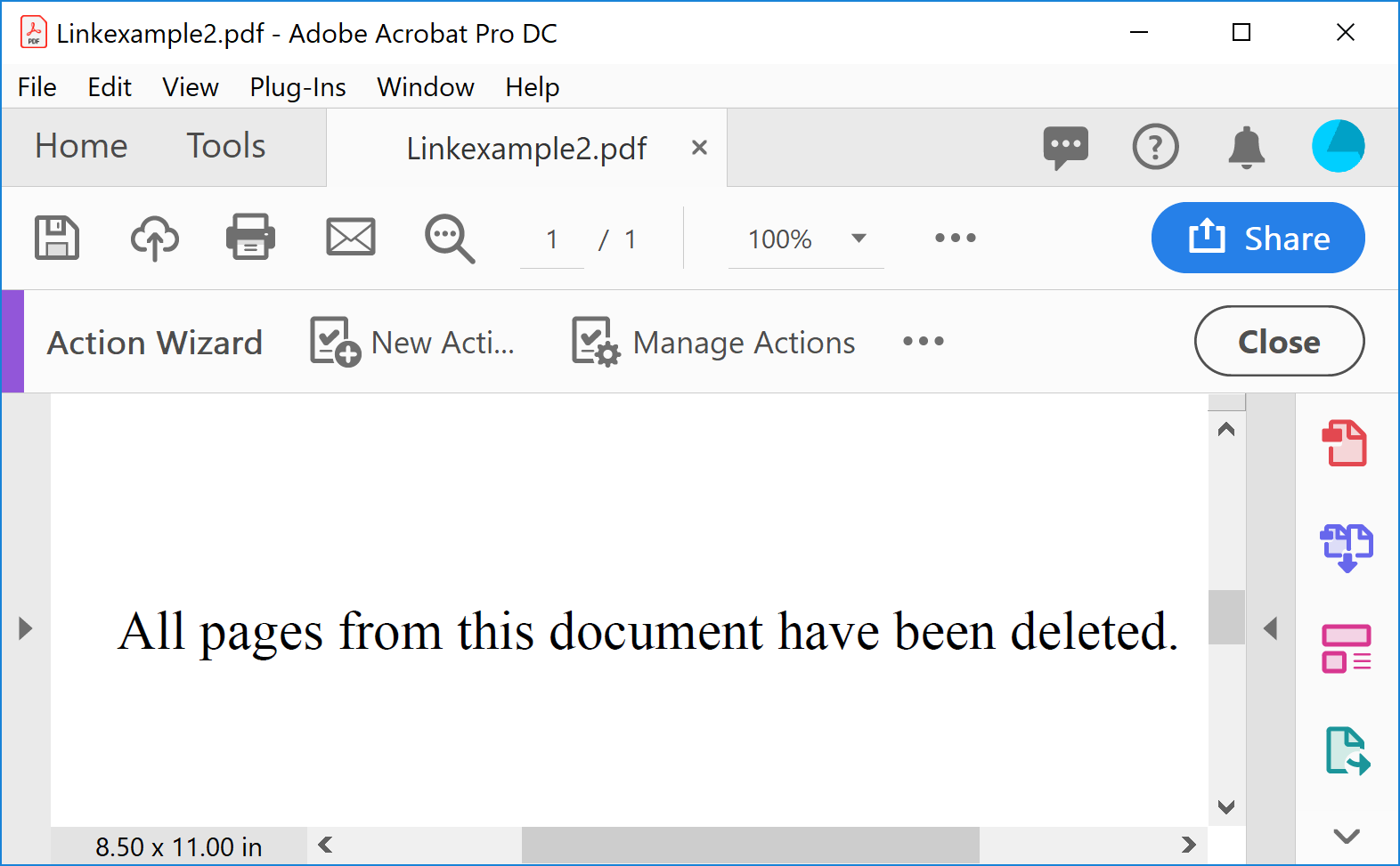Screen dimensions: 1400x866
Task: Click the page number input field
Action: point(551,238)
